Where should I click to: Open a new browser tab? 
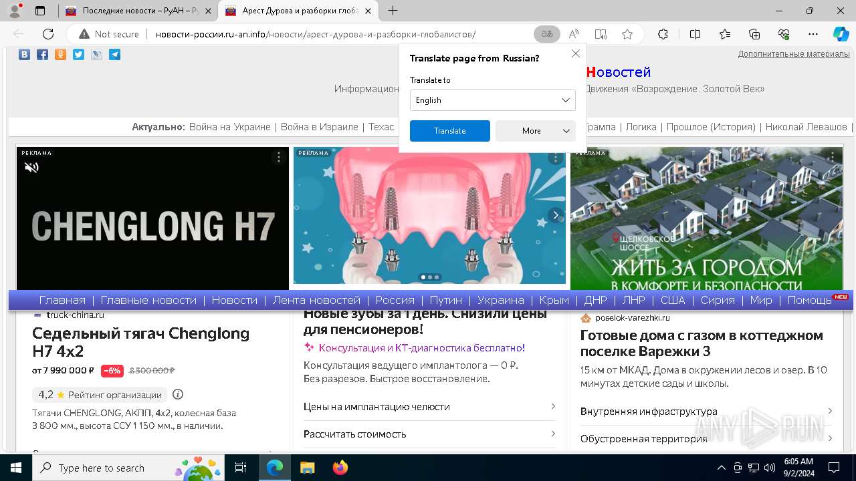[393, 11]
